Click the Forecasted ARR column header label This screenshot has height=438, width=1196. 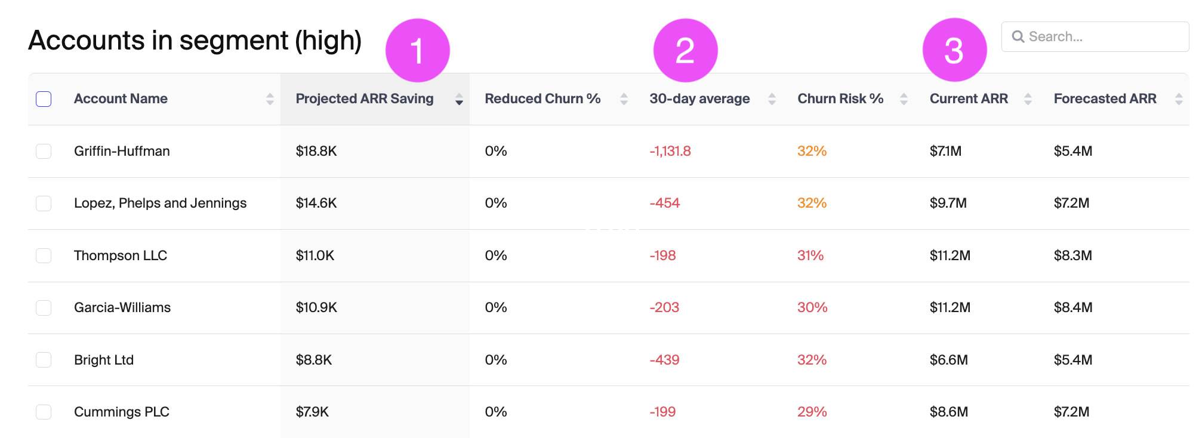point(1105,99)
